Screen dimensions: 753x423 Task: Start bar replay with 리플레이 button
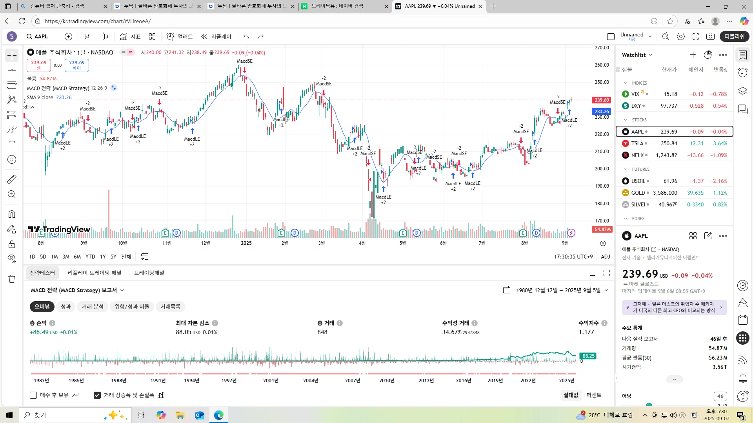pyautogui.click(x=216, y=36)
